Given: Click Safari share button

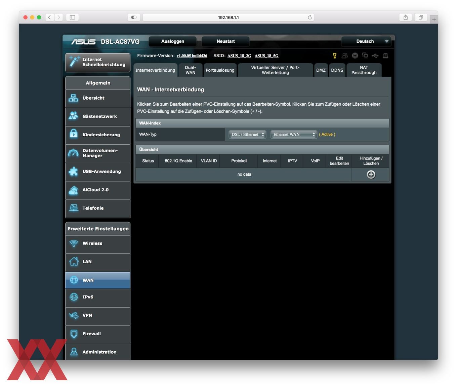Looking at the screenshot, I should (406, 17).
